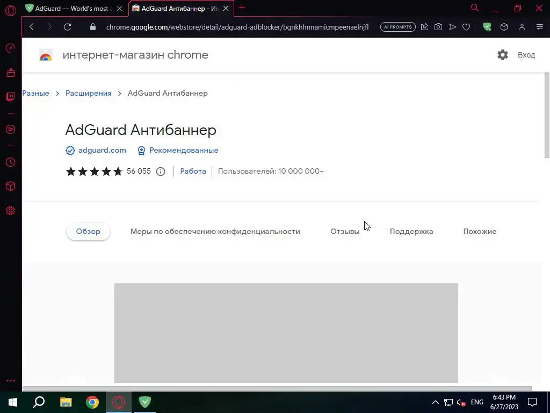This screenshot has height=413, width=550.
Task: Open a new tab with the plus button
Action: [x=242, y=8]
